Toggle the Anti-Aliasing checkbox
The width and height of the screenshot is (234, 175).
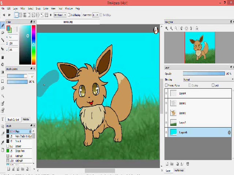tap(69, 15)
